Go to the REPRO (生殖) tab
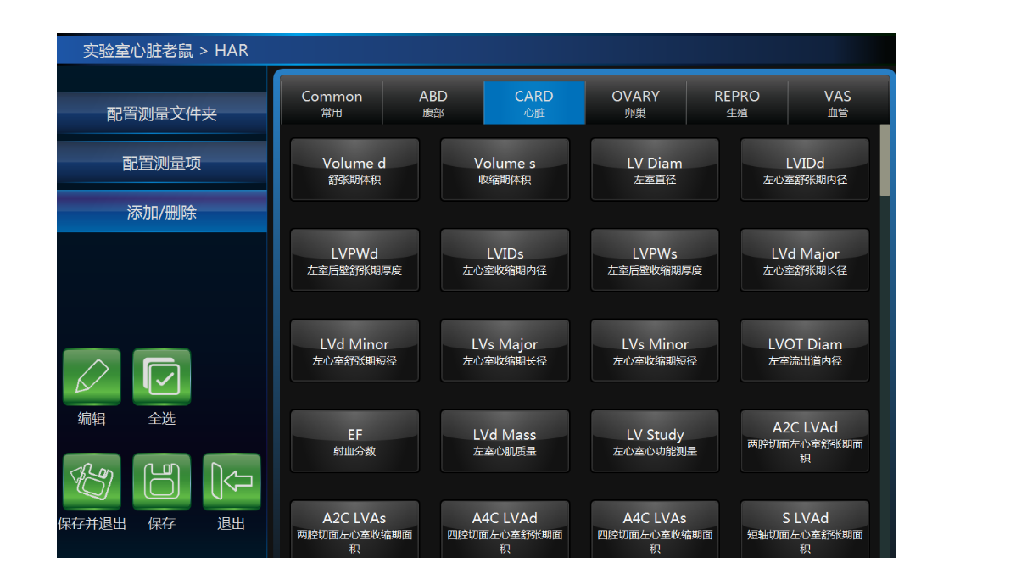Screen dimensions: 1016x585 tap(736, 103)
